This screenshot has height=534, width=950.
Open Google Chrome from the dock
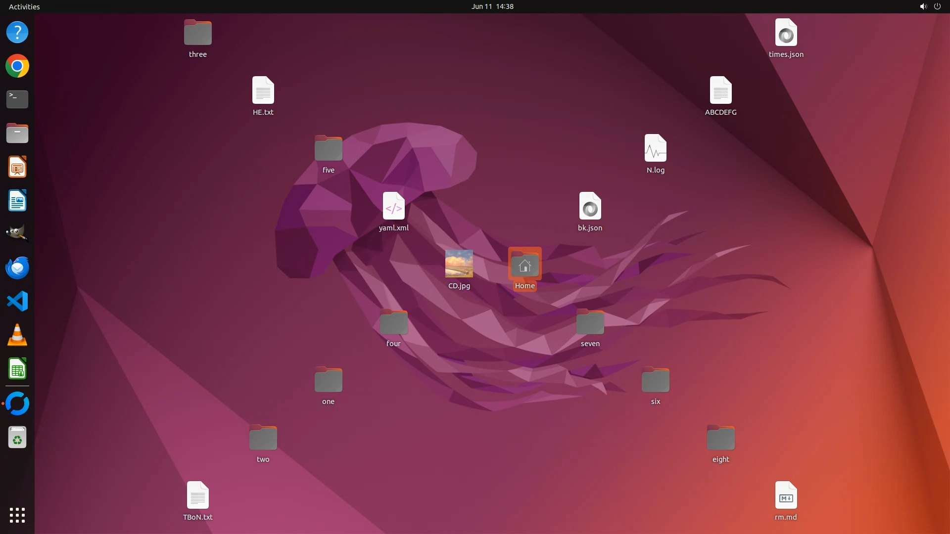coord(17,66)
